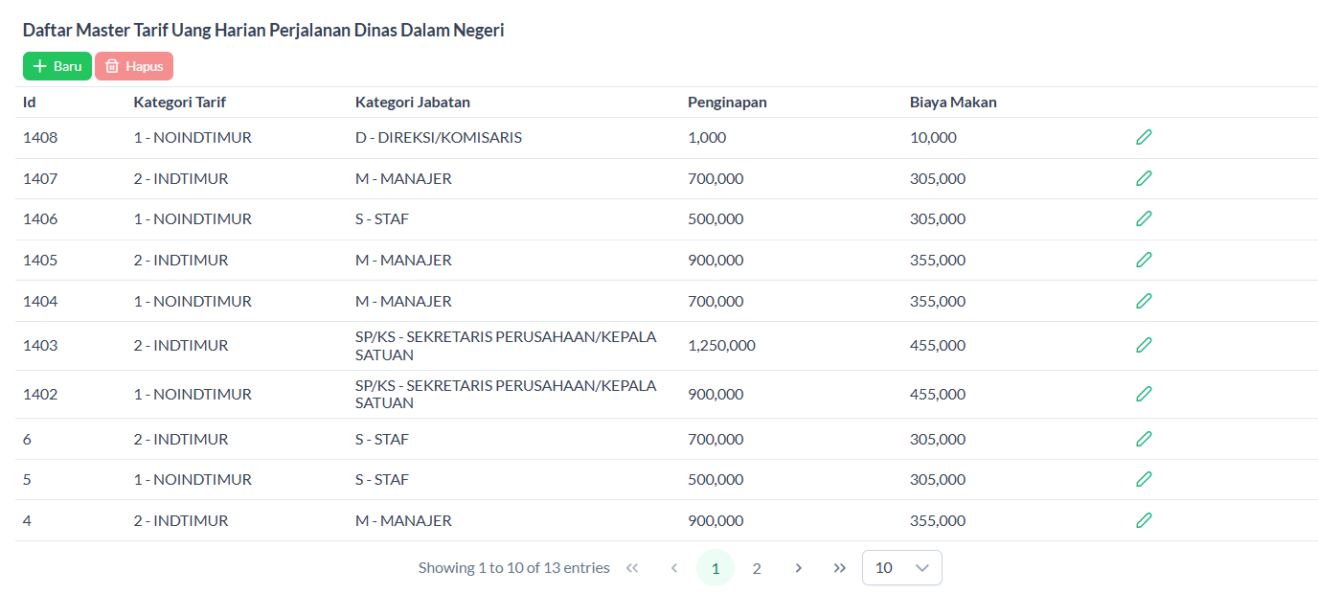
Task: Click the green Baru button
Action: click(x=57, y=66)
